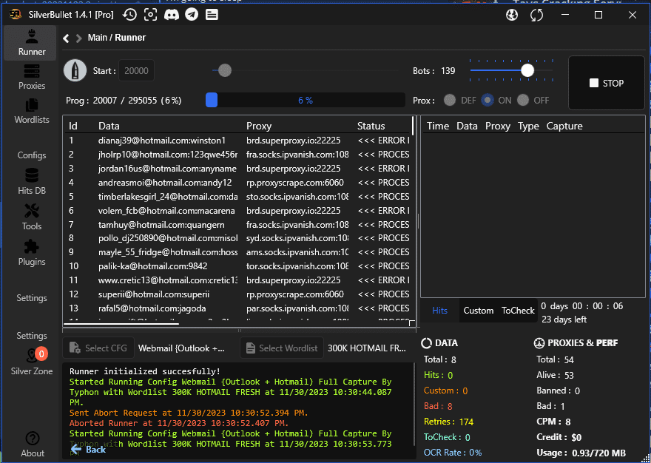Click the refresh arrows icon in title bar

pyautogui.click(x=536, y=15)
